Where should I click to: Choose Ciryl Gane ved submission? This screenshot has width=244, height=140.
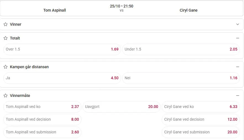click(x=201, y=132)
